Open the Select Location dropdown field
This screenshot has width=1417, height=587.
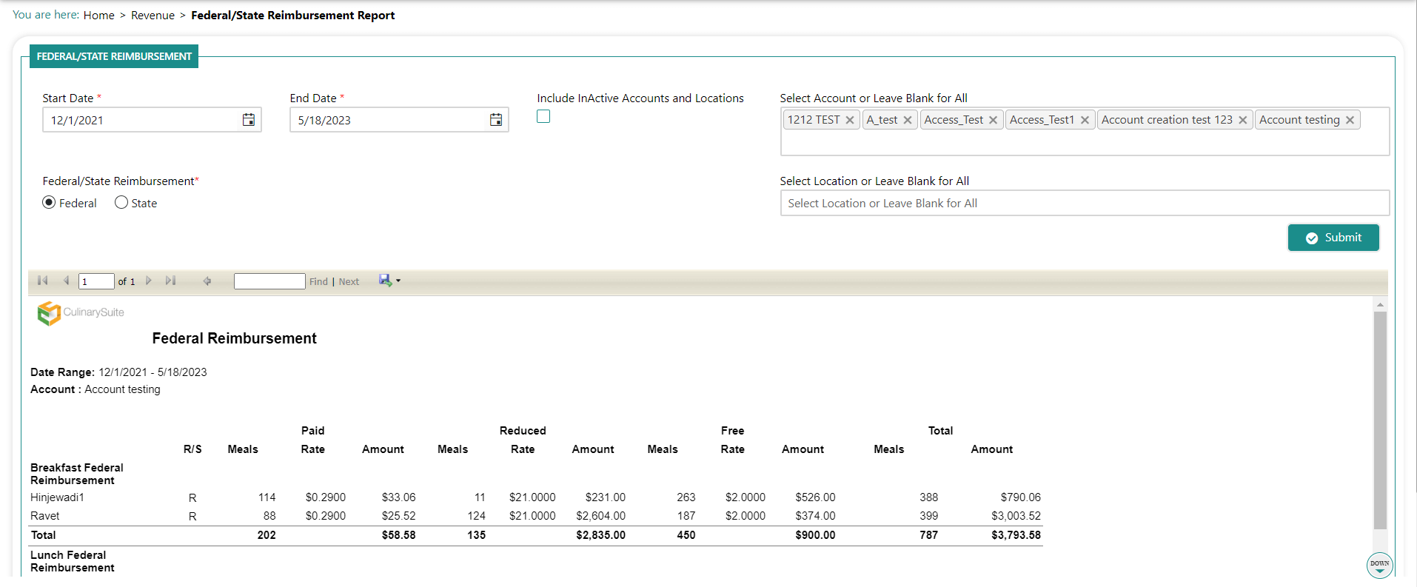(x=1084, y=203)
